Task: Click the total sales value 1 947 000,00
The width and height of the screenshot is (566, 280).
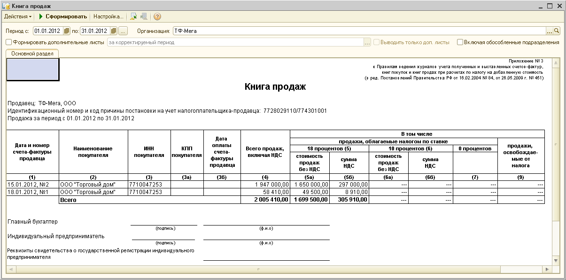Action: click(x=265, y=185)
